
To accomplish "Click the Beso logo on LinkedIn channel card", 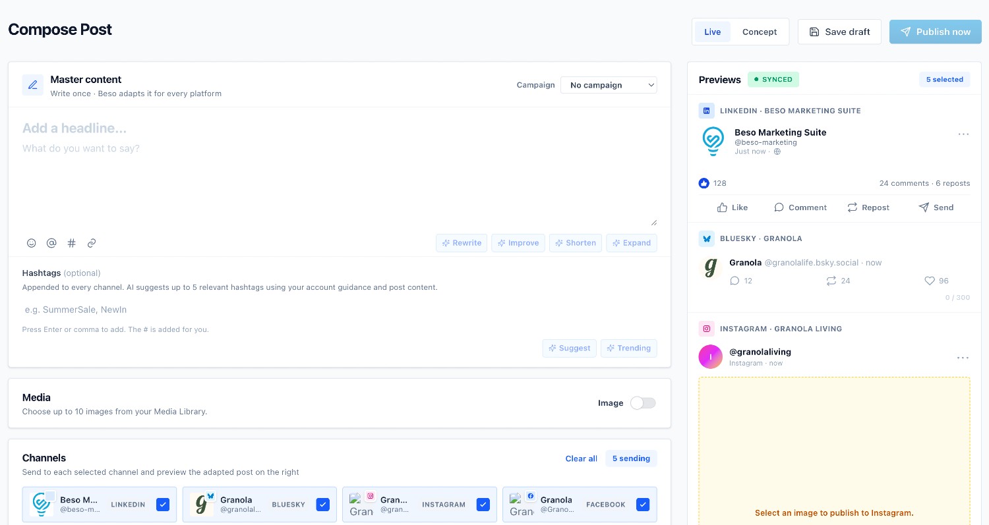I will coord(43,505).
